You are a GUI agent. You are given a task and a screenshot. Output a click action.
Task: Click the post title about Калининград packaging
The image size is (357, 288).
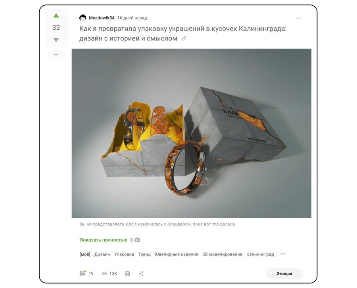183,33
